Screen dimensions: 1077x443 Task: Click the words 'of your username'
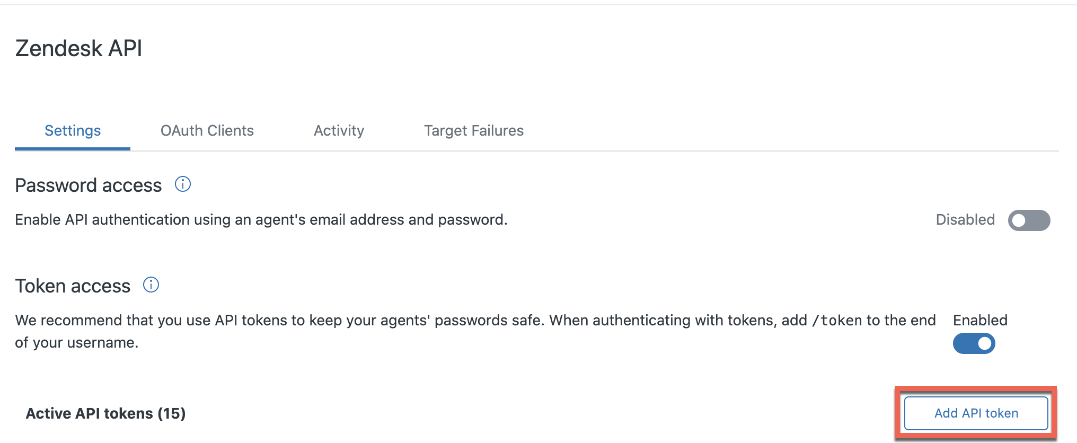[x=76, y=343]
